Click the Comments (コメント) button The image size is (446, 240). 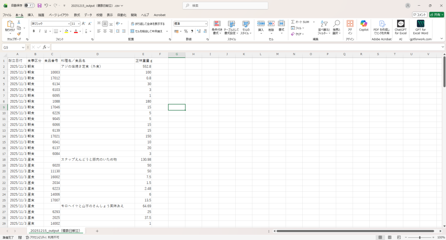419,15
